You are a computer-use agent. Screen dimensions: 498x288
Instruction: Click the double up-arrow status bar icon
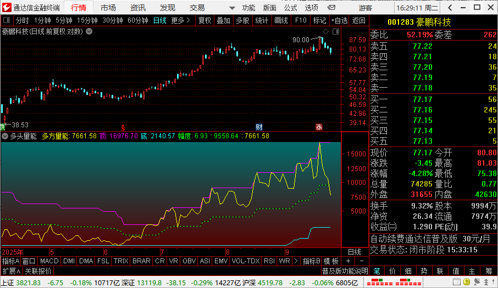486,282
